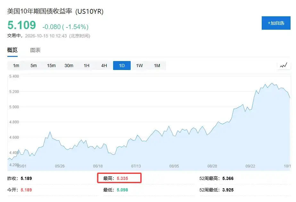Viewport: 296px width, 202px height.
Task: Click the 52周最低 value 3.925
Action: 228,190
